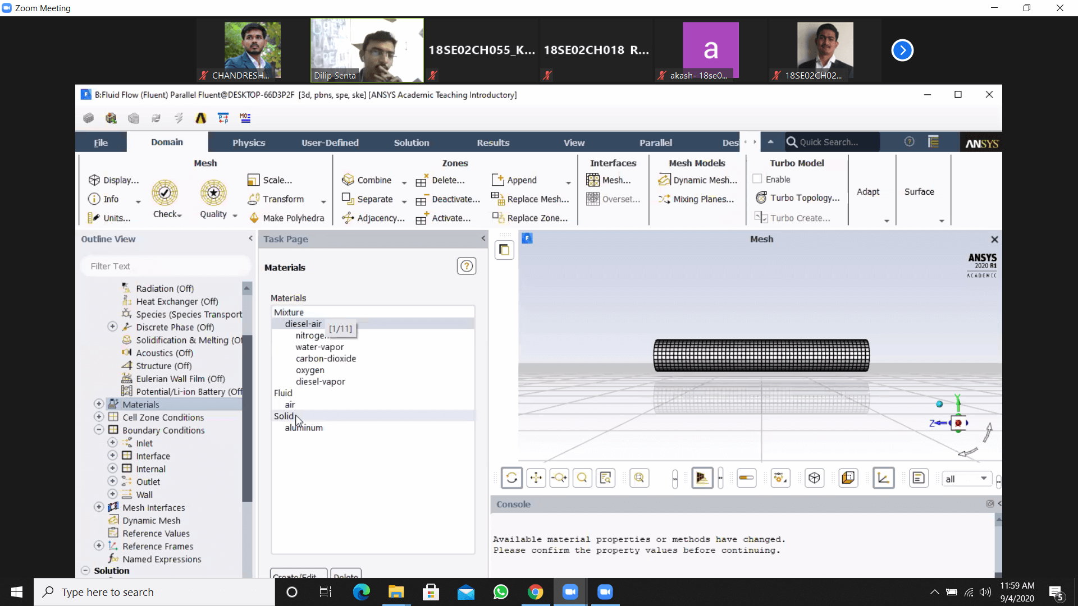Image resolution: width=1078 pixels, height=606 pixels.
Task: Expand the Materials tree node
Action: 99,404
